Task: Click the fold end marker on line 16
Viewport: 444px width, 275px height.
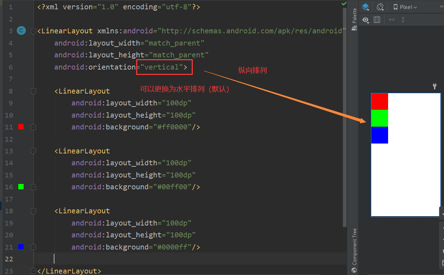Action: point(33,186)
